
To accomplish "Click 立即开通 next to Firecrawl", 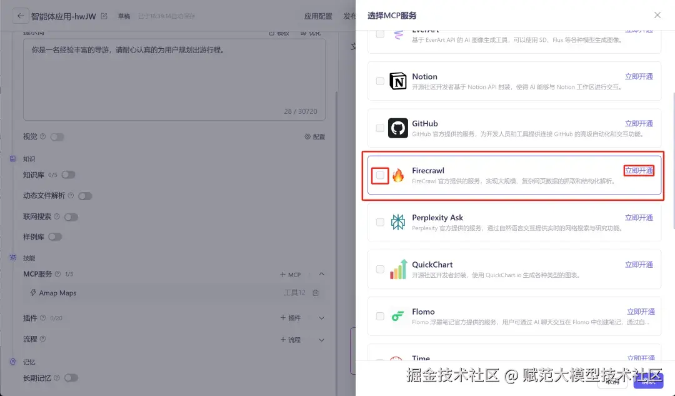I will click(638, 170).
